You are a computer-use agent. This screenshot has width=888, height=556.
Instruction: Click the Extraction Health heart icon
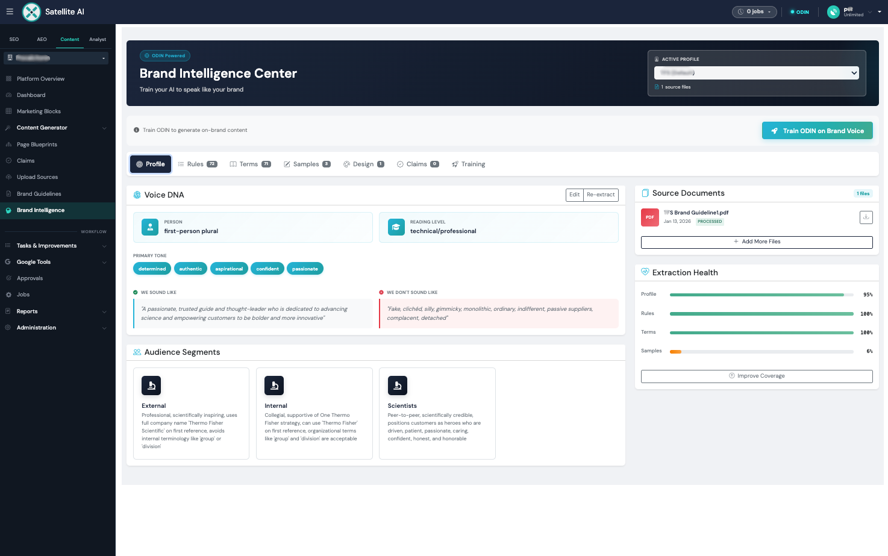pos(645,272)
